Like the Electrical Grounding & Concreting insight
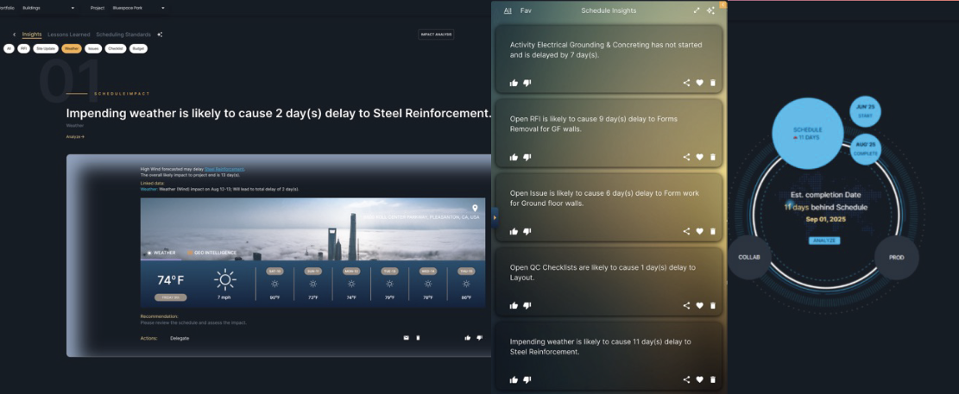 [x=514, y=83]
